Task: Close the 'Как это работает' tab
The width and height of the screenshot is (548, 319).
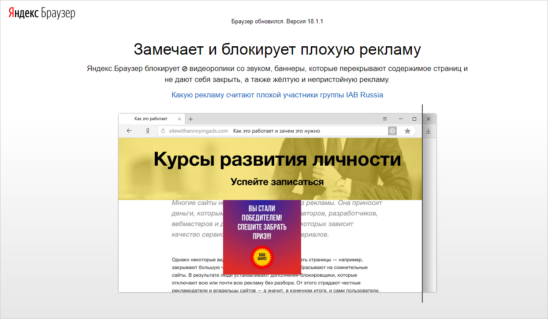Action: (179, 119)
